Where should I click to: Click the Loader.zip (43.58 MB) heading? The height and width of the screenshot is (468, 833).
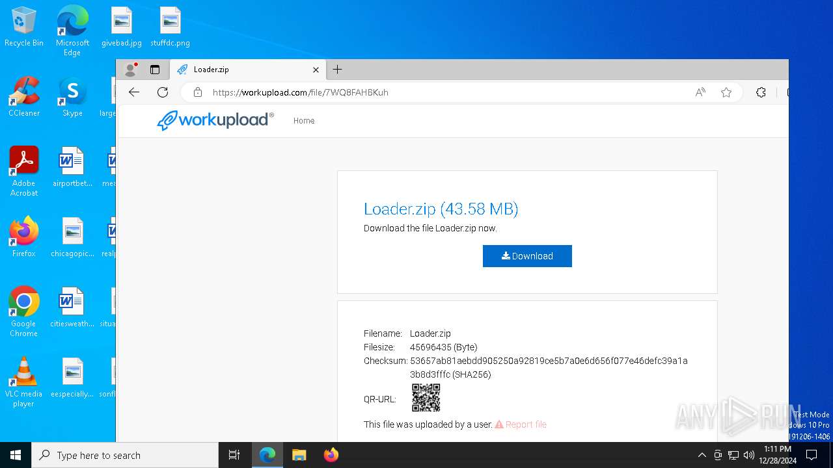click(x=441, y=209)
